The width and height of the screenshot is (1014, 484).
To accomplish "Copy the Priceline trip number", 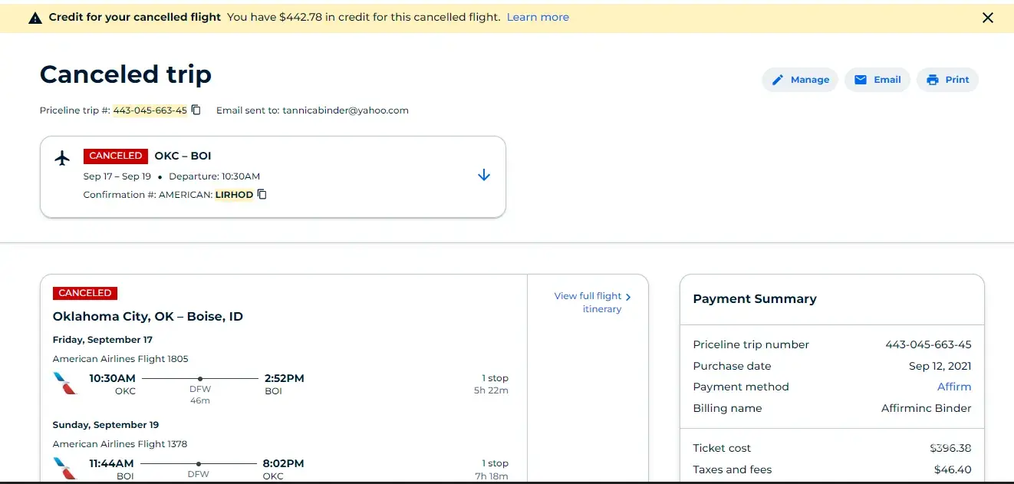I will point(196,110).
